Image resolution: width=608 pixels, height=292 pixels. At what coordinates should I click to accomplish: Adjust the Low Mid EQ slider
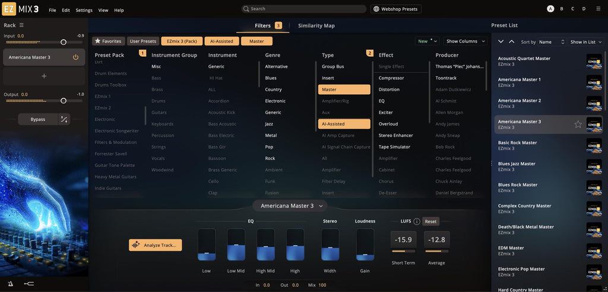(236, 245)
